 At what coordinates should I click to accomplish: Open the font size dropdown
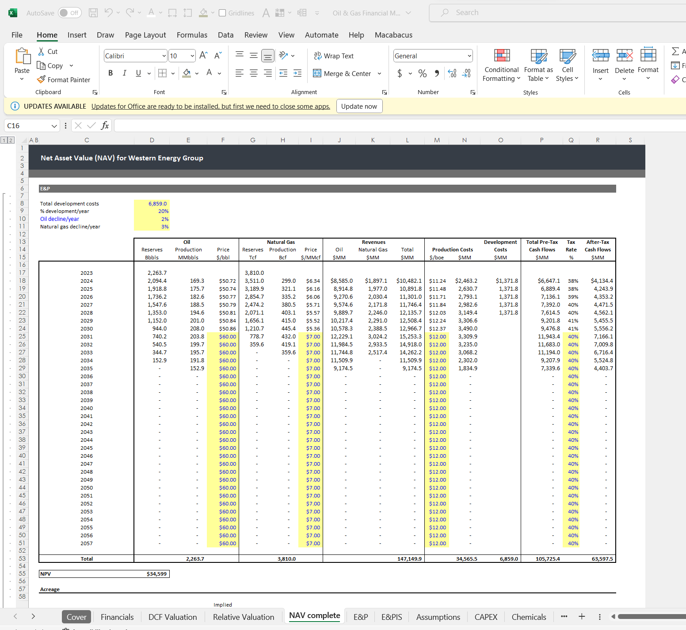[192, 56]
